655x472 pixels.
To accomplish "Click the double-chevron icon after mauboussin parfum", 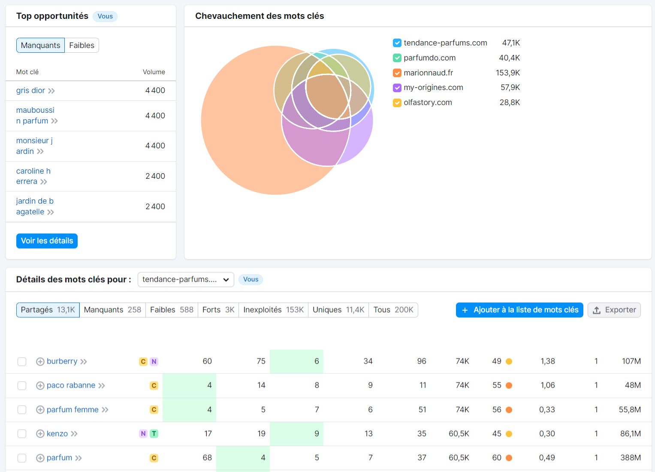I will click(x=54, y=121).
